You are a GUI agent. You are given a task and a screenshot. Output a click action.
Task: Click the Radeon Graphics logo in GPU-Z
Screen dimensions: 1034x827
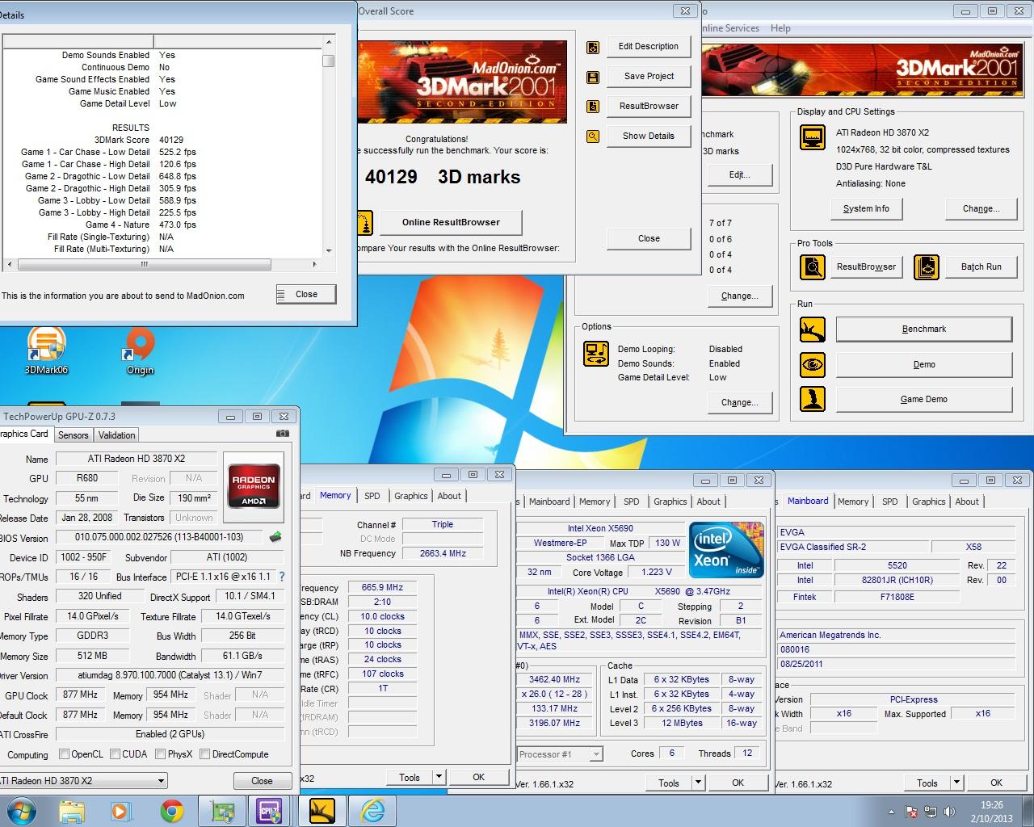pos(254,485)
